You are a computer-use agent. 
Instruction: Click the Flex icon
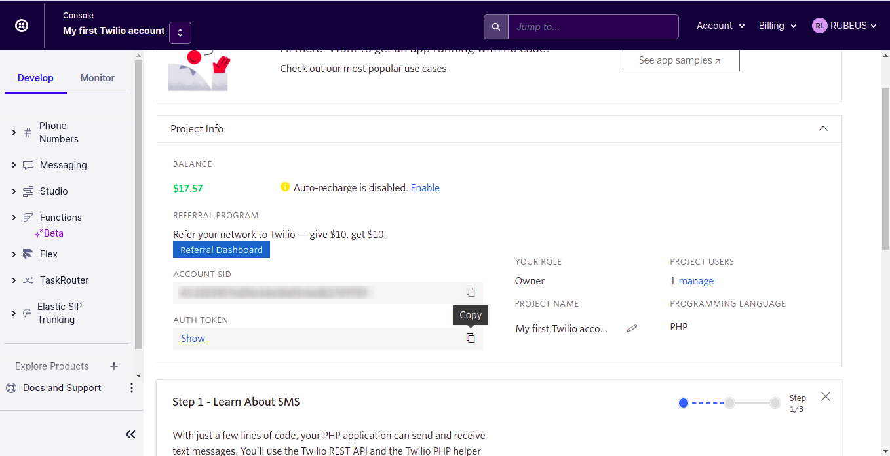[x=28, y=254]
